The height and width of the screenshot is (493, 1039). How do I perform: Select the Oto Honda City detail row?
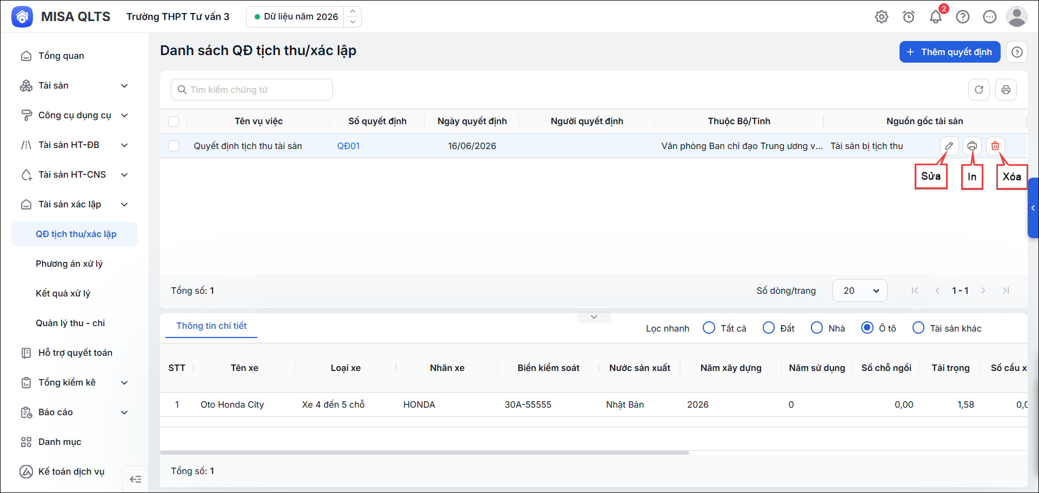(x=594, y=404)
